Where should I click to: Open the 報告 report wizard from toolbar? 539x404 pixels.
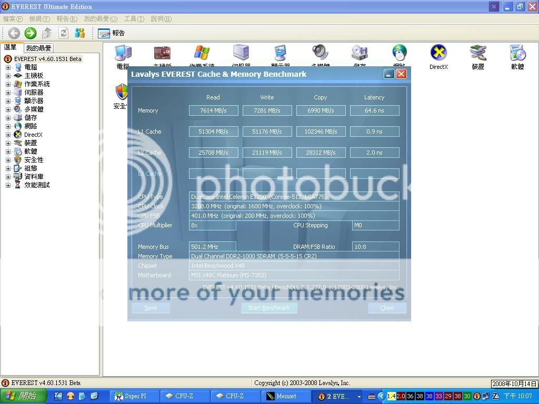112,33
